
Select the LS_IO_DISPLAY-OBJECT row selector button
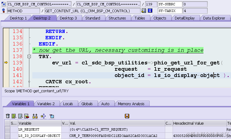click(7, 136)
